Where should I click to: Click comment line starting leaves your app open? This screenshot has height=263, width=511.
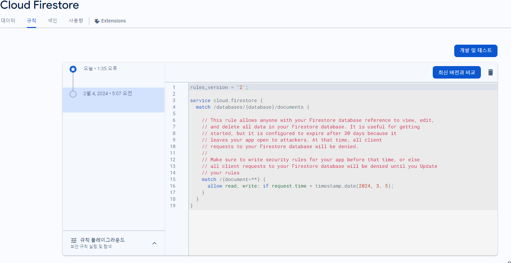click(x=292, y=140)
